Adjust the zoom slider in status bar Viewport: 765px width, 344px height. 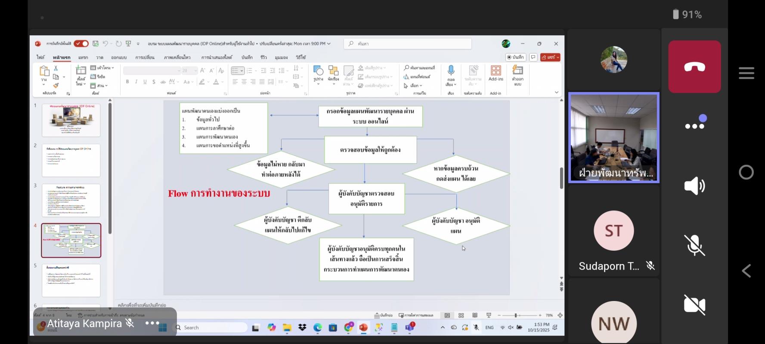coord(516,315)
